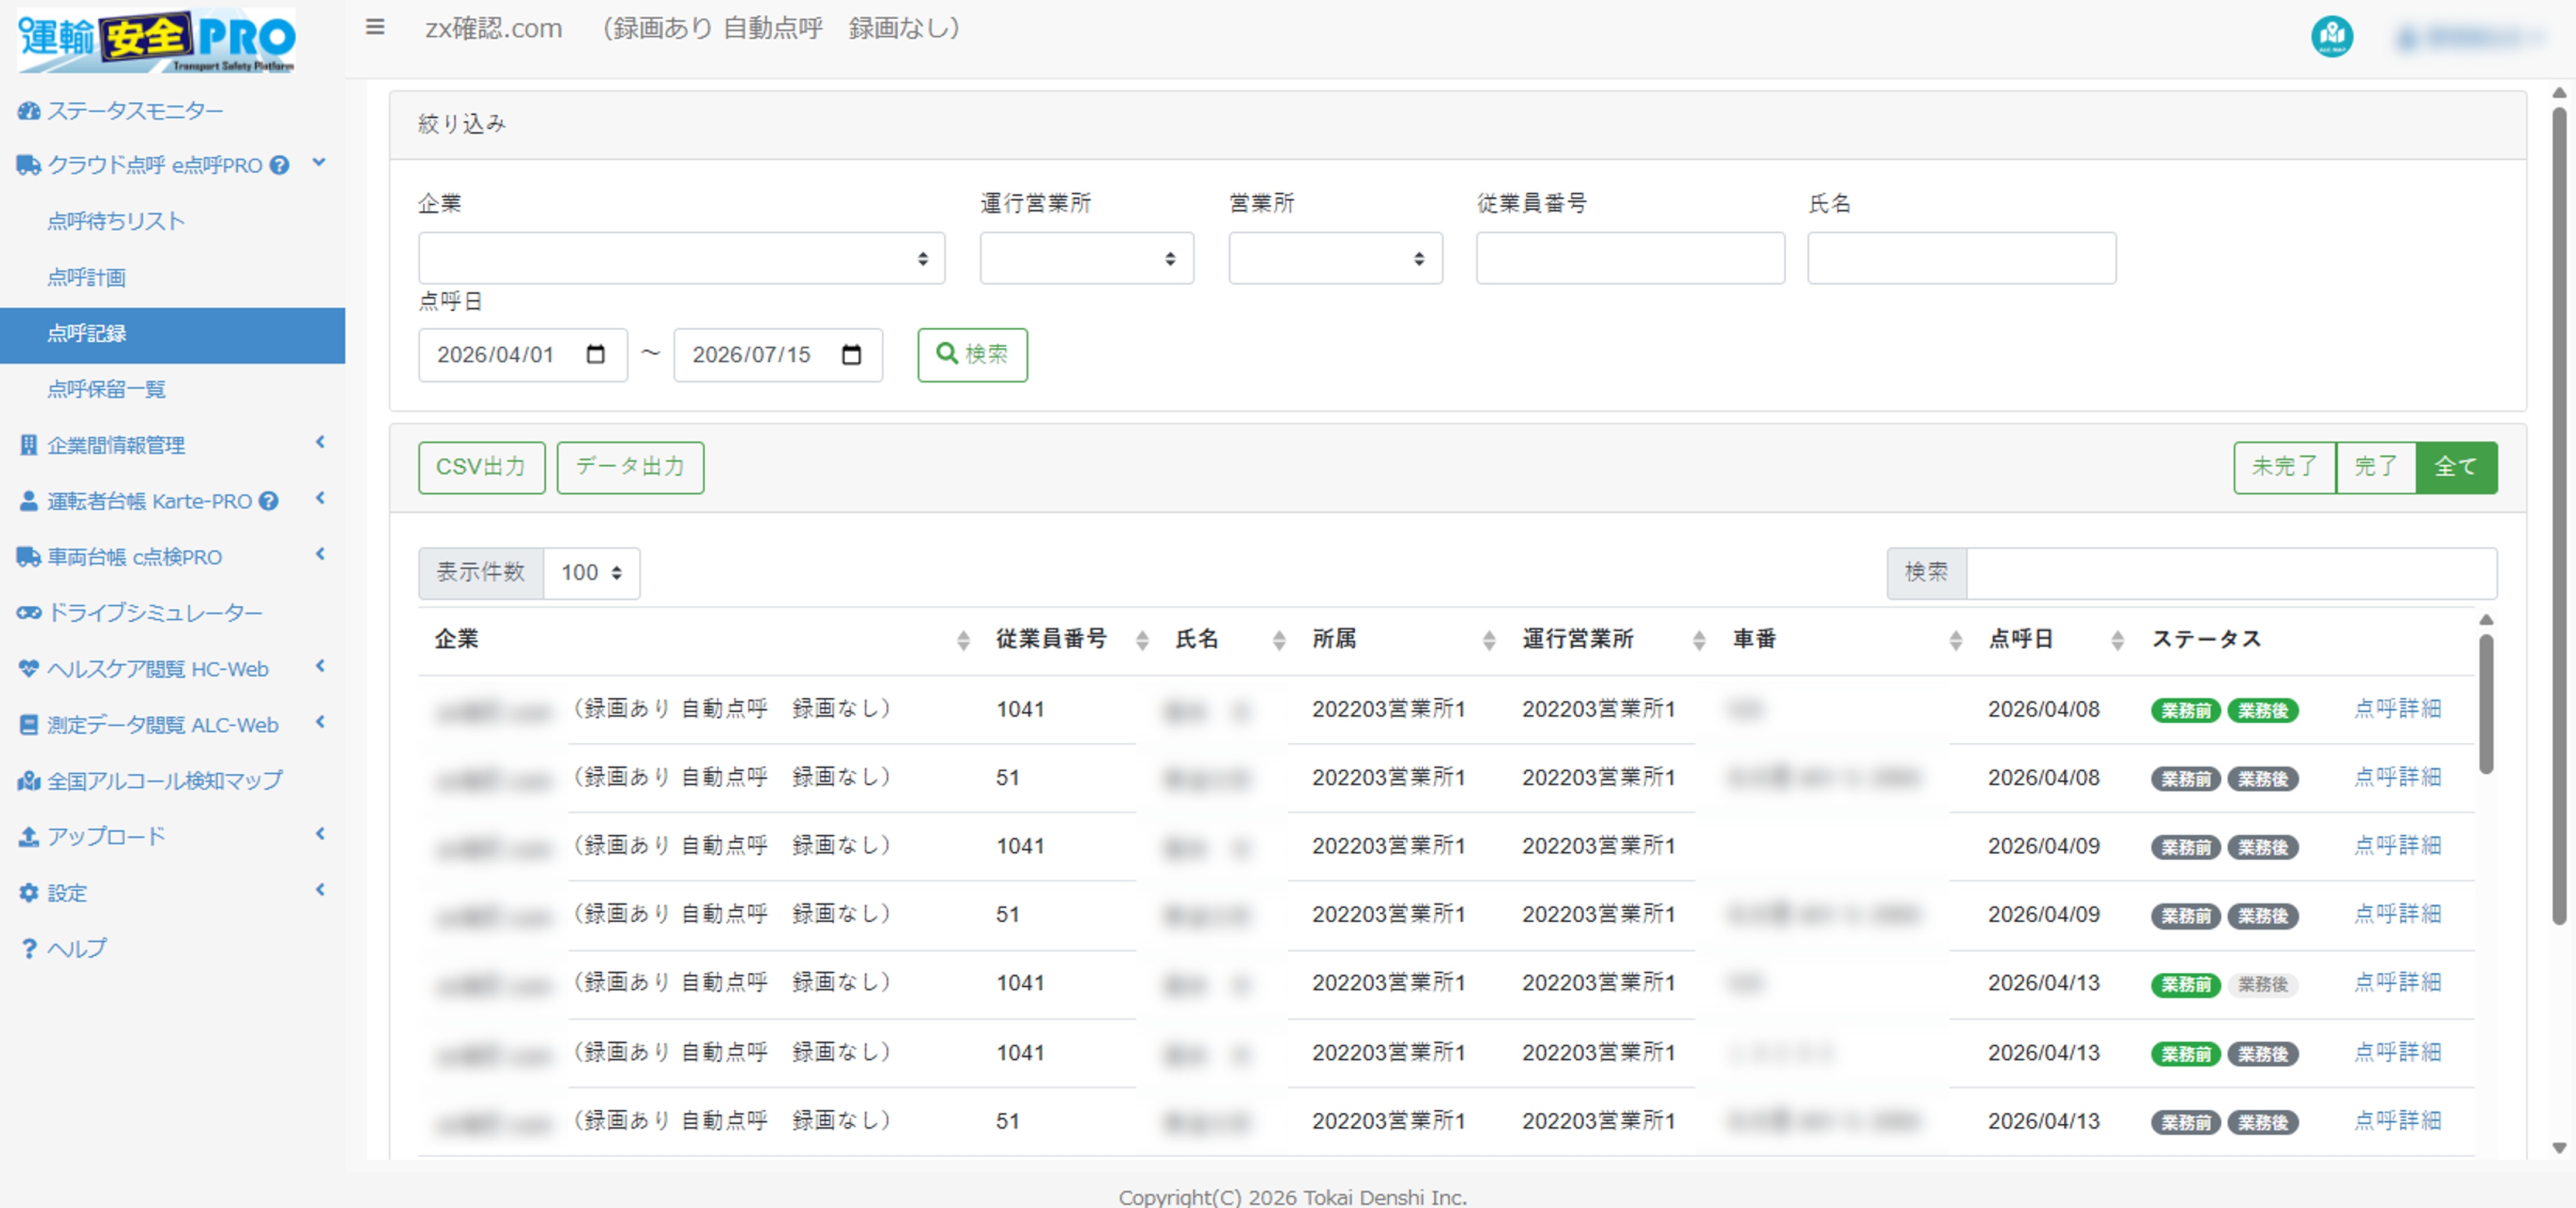Open 全国アルコール検知マップ in sidebar
2576x1208 pixels.
click(165, 780)
